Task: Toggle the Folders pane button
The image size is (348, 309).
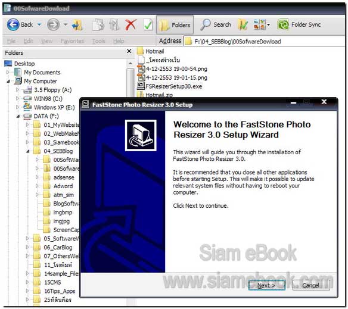Action: (175, 24)
